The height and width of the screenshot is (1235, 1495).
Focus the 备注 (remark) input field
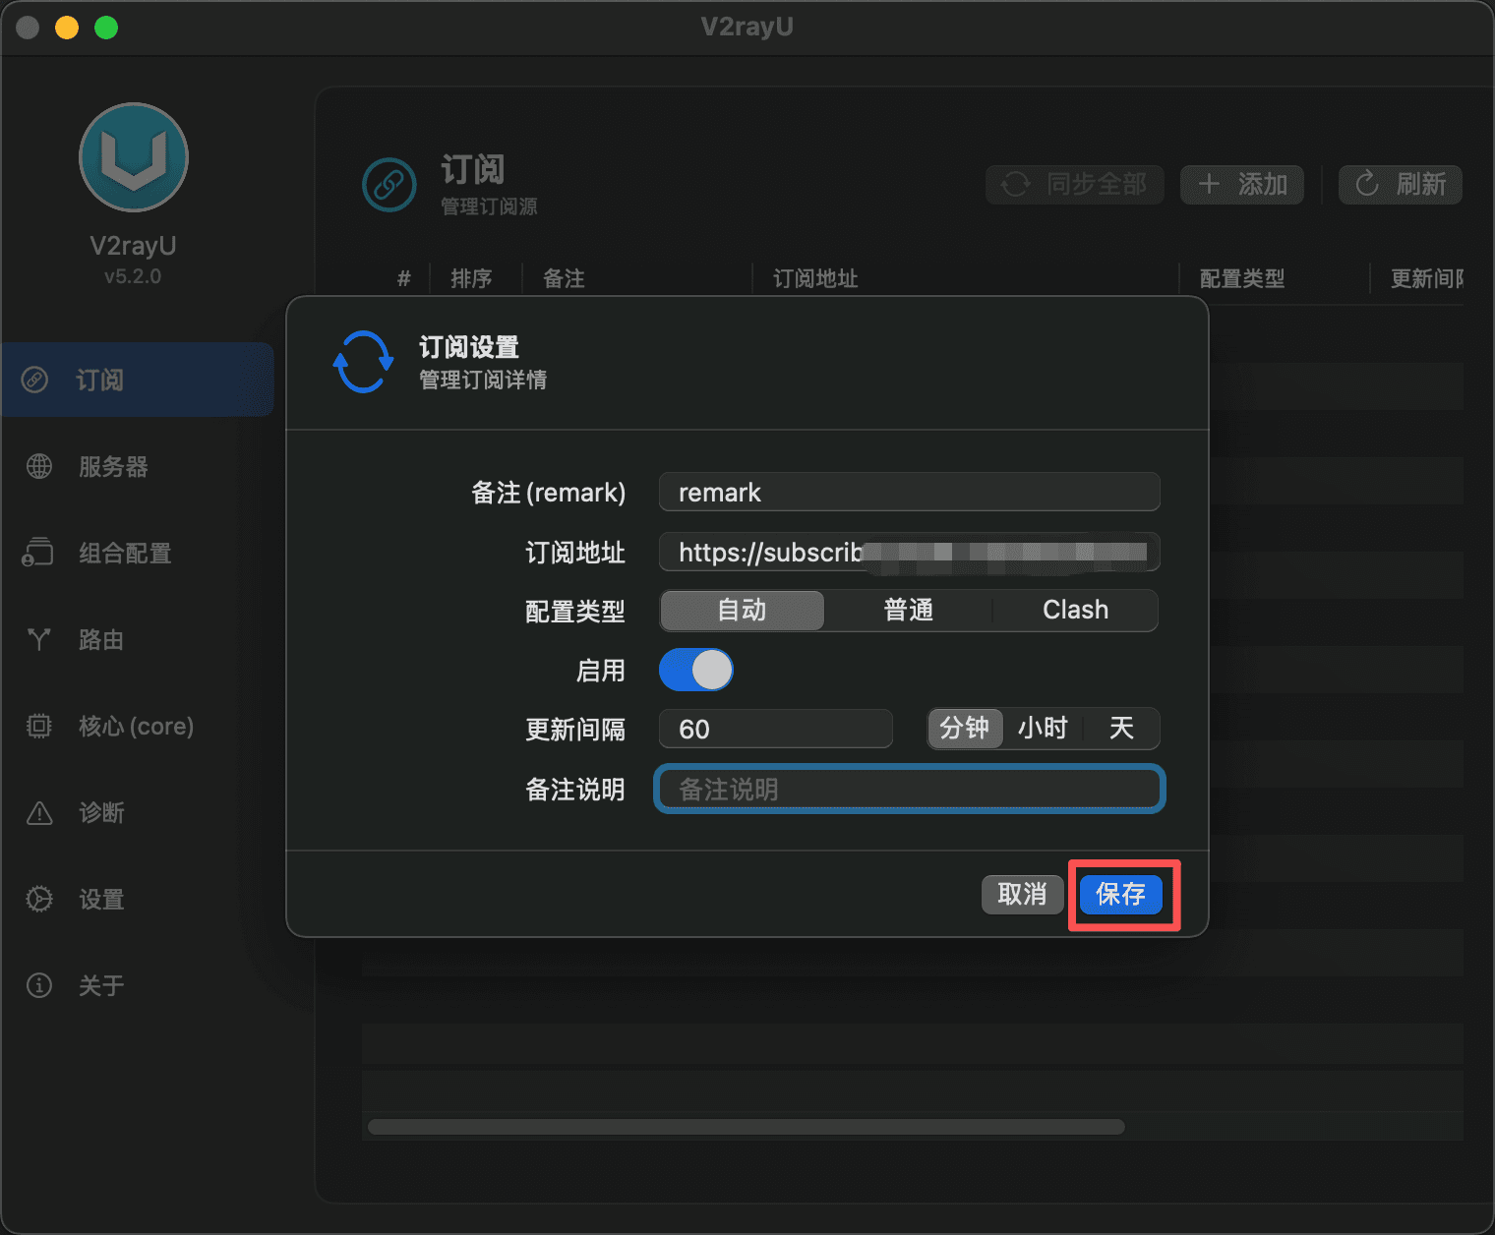pos(910,492)
